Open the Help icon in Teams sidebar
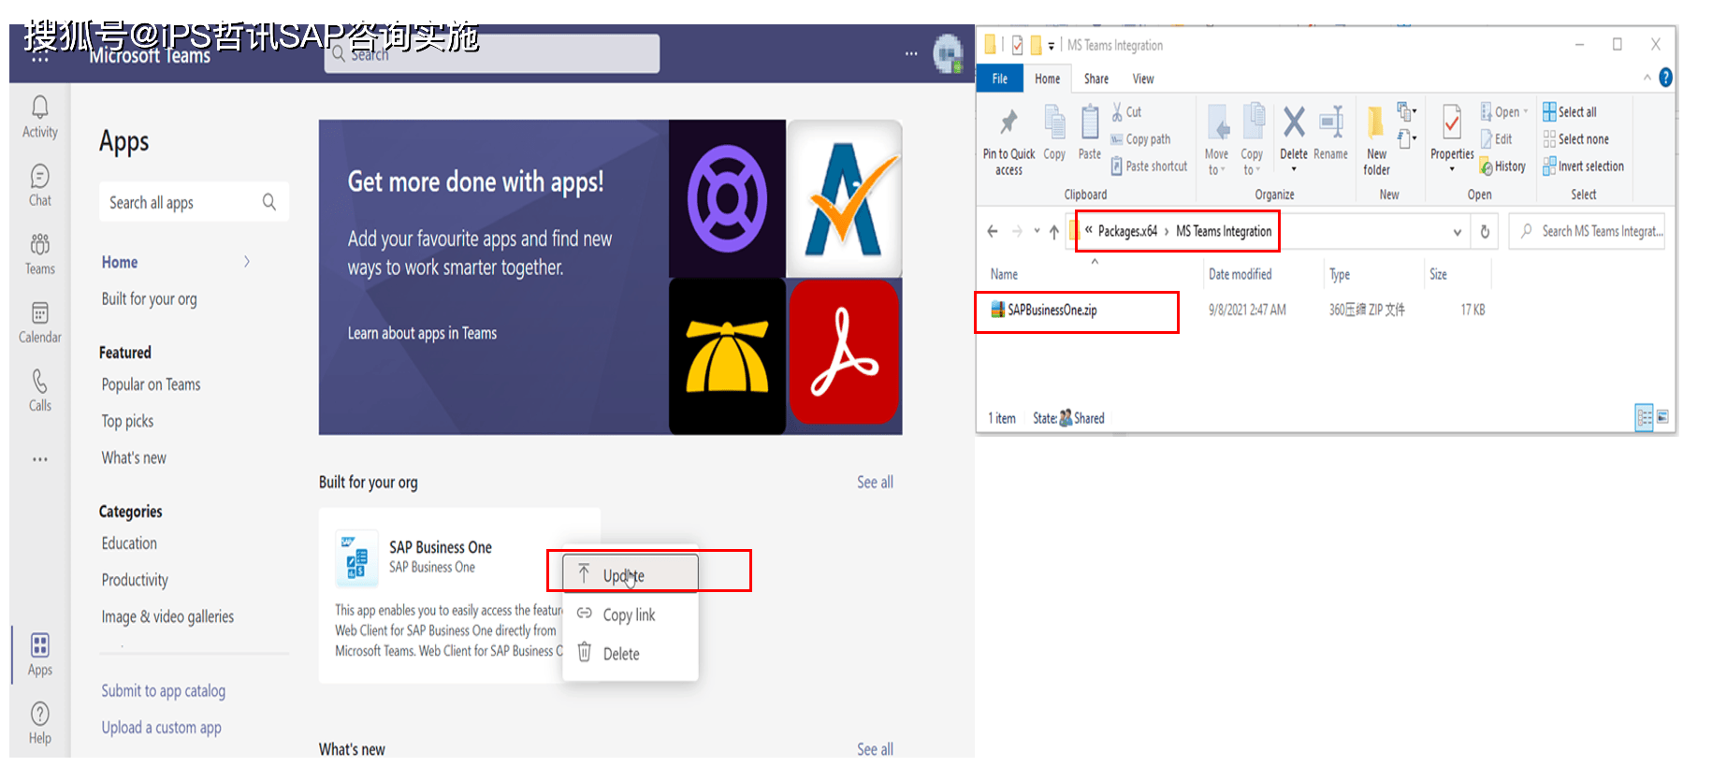The height and width of the screenshot is (781, 1712). coord(40,714)
